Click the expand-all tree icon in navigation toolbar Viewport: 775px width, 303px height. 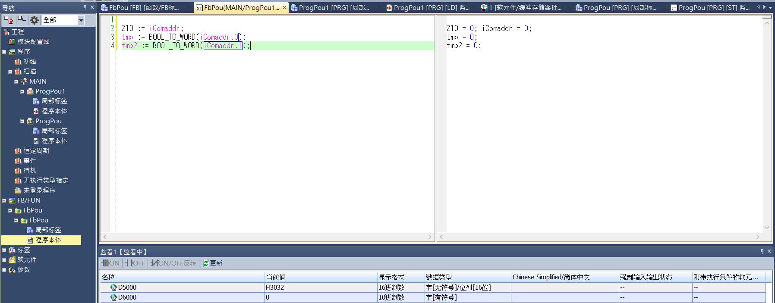9,20
